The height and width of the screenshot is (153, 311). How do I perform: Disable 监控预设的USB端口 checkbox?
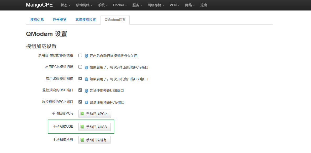coord(80,90)
